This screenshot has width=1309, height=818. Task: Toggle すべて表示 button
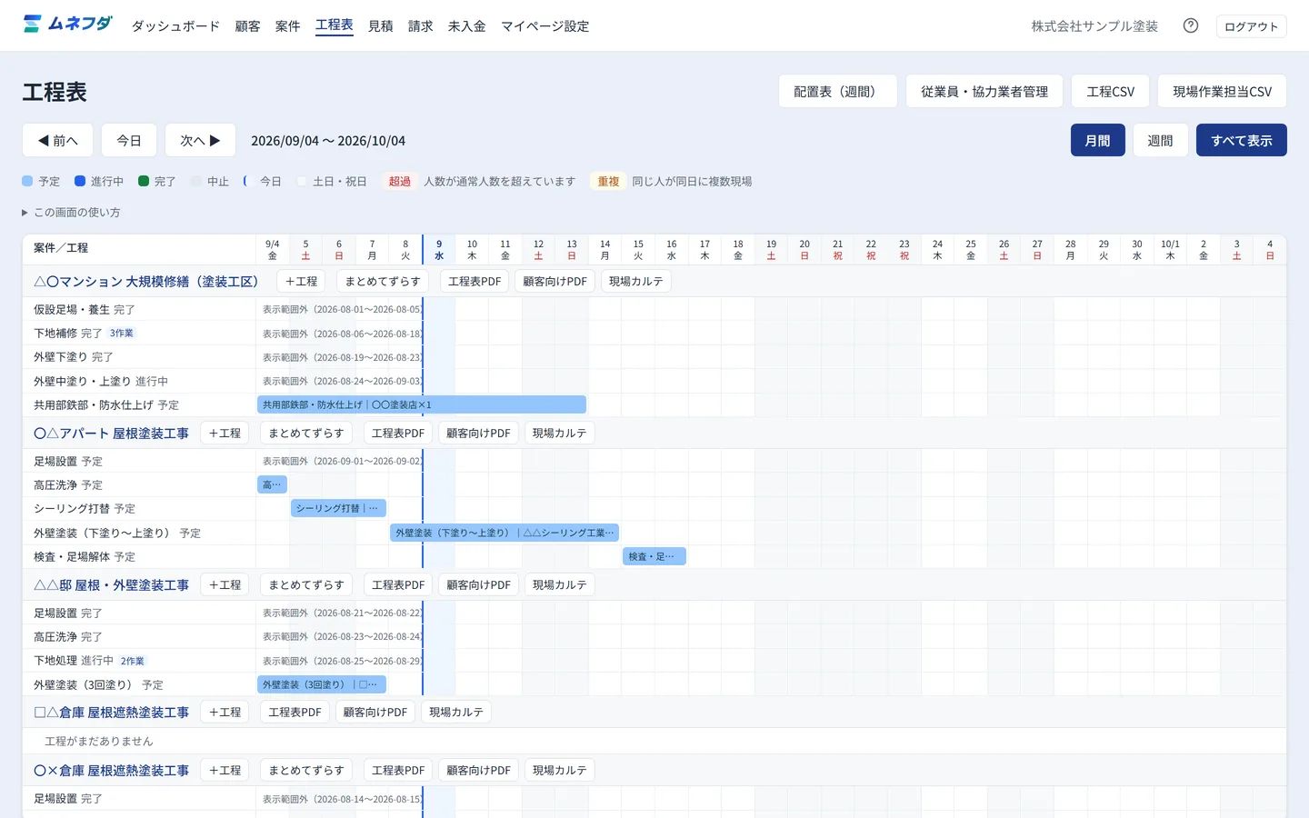tap(1241, 140)
